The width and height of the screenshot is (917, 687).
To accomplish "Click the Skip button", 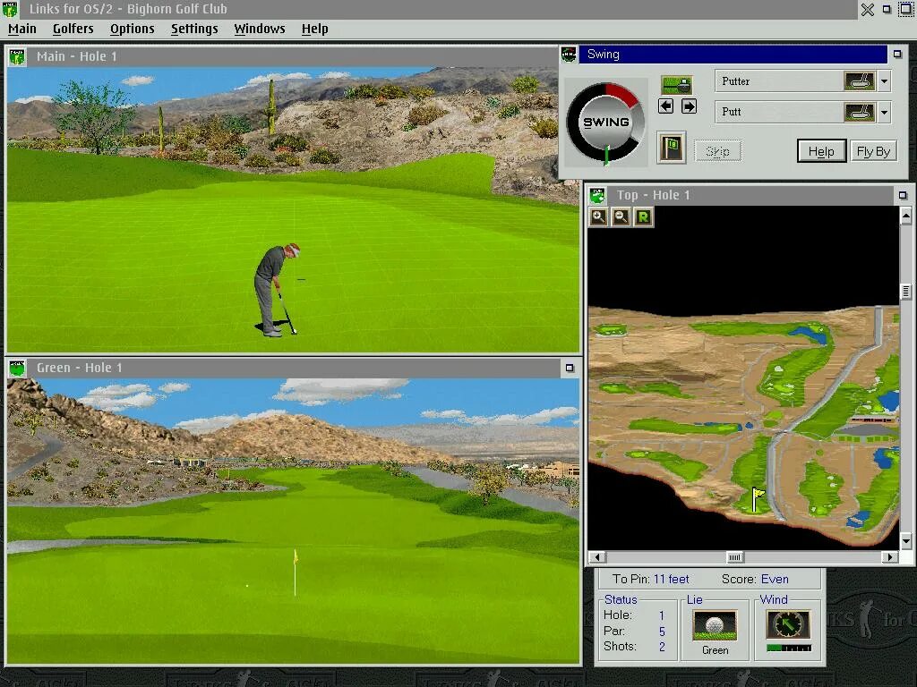I will tap(717, 151).
